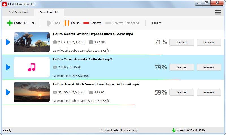Viewport: 226px width, 135px height.
Task: Open the Paste URL dropdown arrow
Action: coord(33,23)
